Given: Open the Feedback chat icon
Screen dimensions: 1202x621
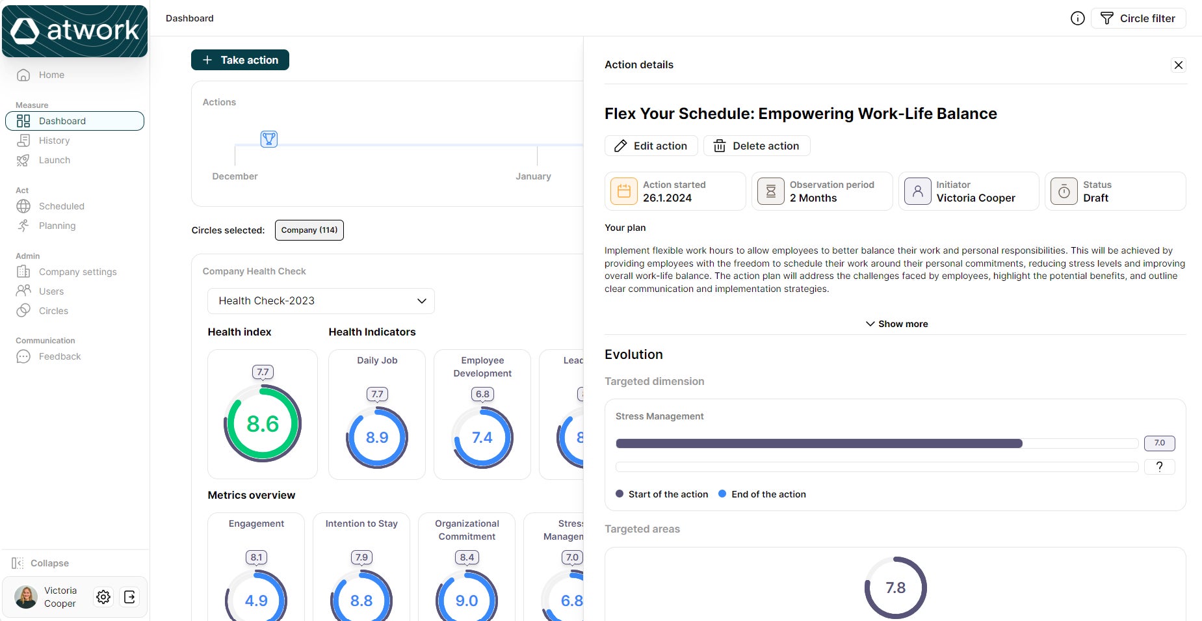Looking at the screenshot, I should tap(23, 356).
